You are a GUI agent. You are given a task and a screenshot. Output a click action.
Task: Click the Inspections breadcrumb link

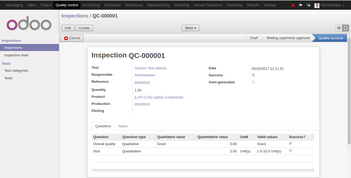tap(75, 16)
